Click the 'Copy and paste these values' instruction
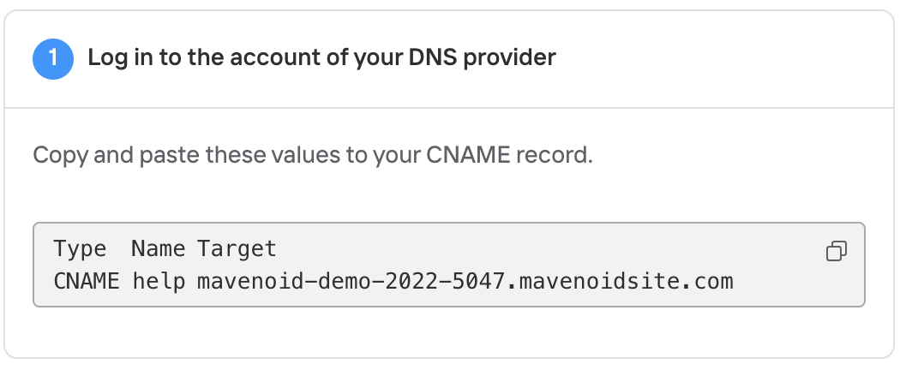924x370 pixels. point(312,156)
